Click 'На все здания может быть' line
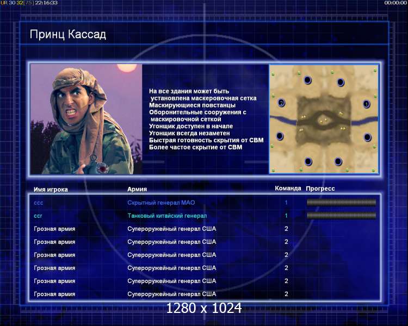The width and height of the screenshot is (408, 326). [x=189, y=91]
